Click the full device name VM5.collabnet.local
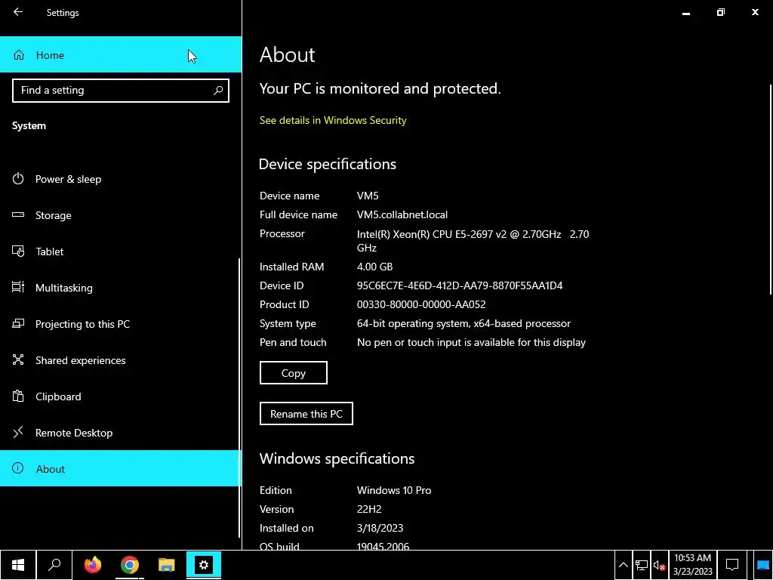Image resolution: width=773 pixels, height=580 pixels. click(x=402, y=215)
